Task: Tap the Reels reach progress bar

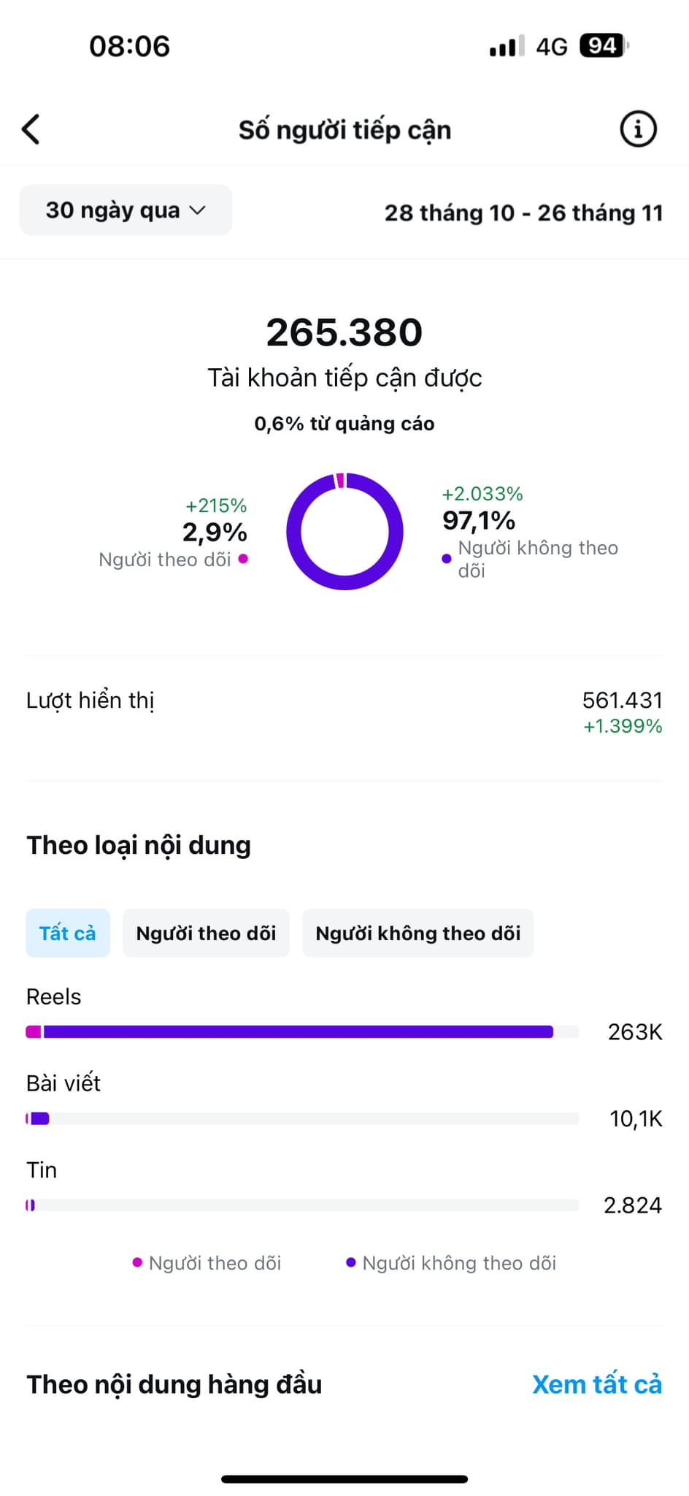Action: (x=301, y=1032)
